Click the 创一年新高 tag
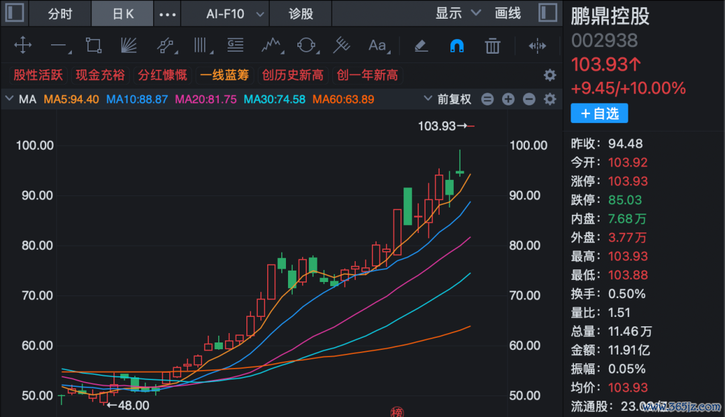Image resolution: width=725 pixels, height=417 pixels. [367, 75]
